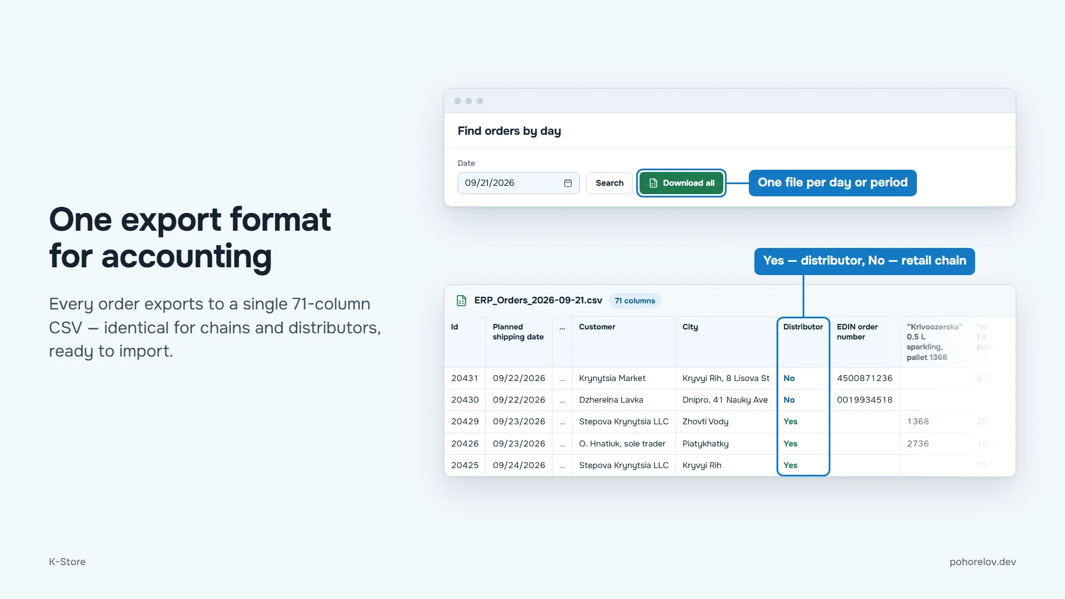The width and height of the screenshot is (1065, 599).
Task: Click EDIN number 4500871236
Action: tap(864, 378)
